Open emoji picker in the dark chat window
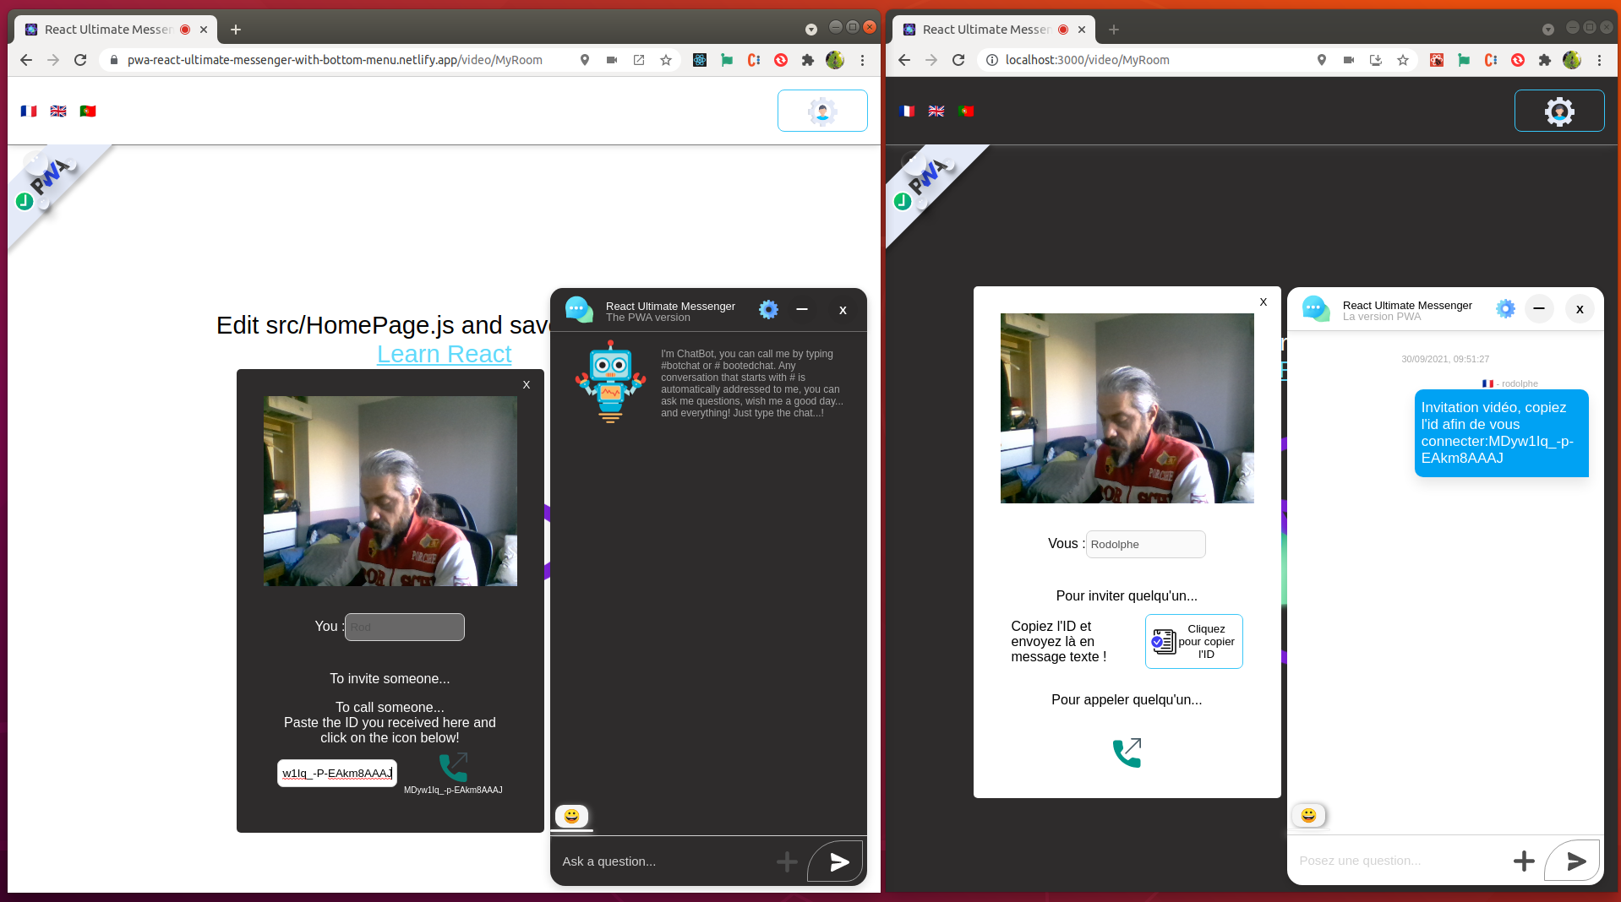This screenshot has height=902, width=1621. click(571, 816)
